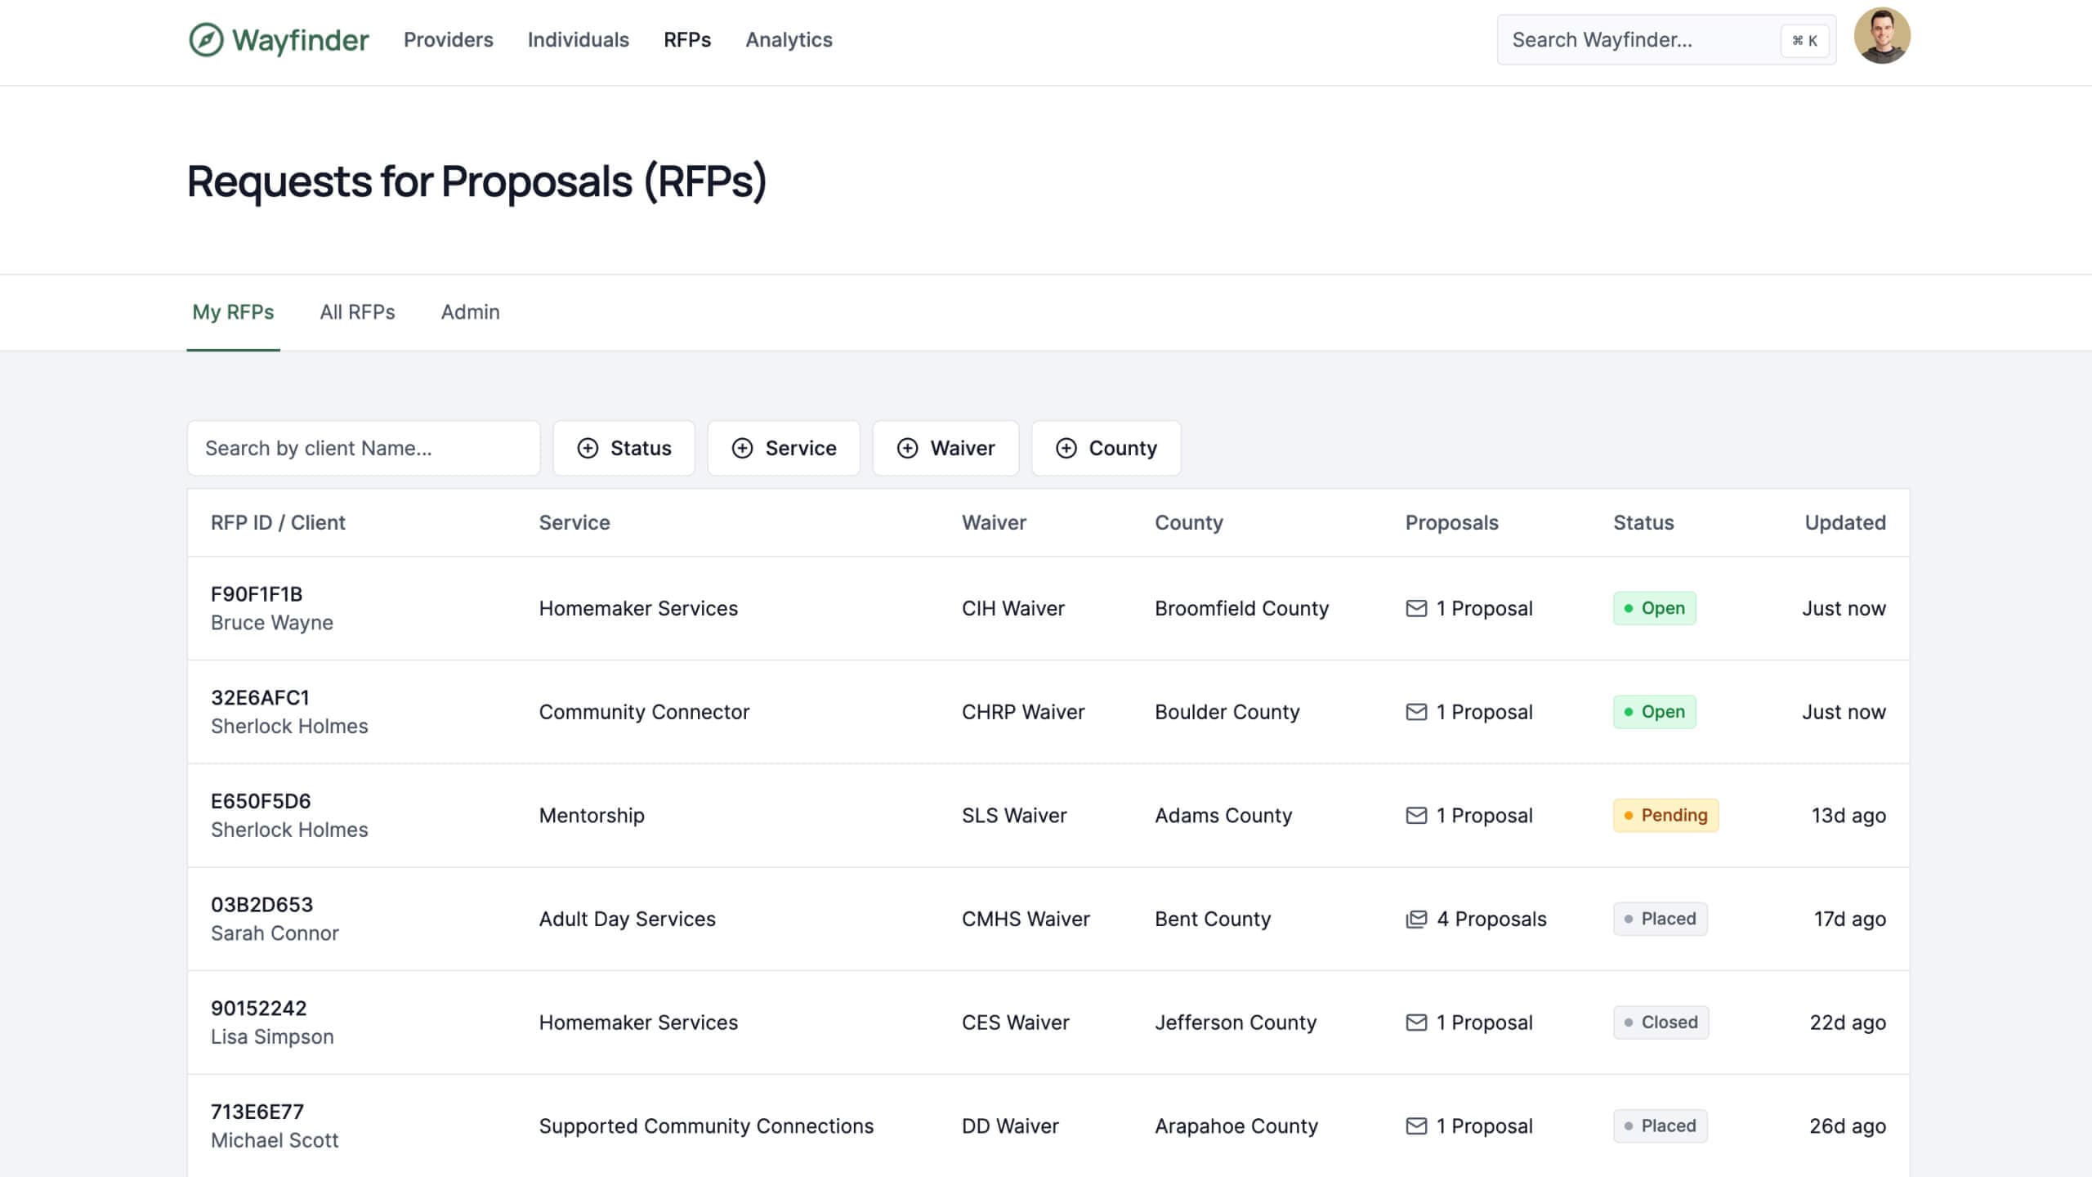This screenshot has height=1177, width=2092.
Task: Click the envelope icon beside Bruce Wayne's proposal
Action: click(x=1416, y=608)
